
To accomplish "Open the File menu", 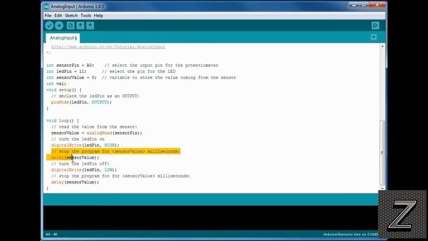I will pos(48,15).
